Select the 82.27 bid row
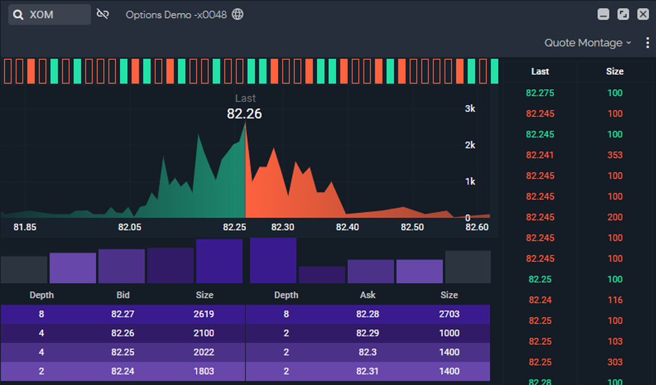Screen dimensions: 656x385 (x=123, y=314)
